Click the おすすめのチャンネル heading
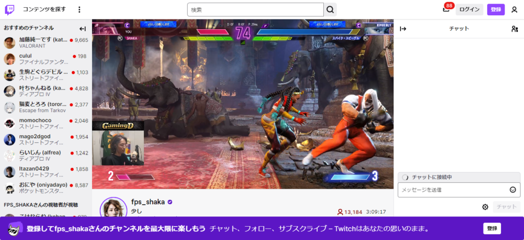 point(29,28)
